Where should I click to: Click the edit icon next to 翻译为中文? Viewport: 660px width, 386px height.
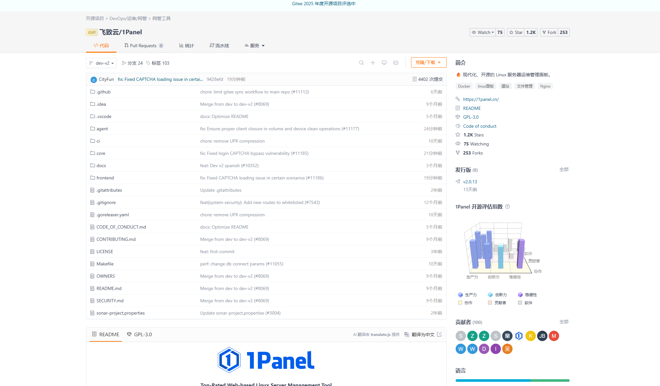[439, 334]
